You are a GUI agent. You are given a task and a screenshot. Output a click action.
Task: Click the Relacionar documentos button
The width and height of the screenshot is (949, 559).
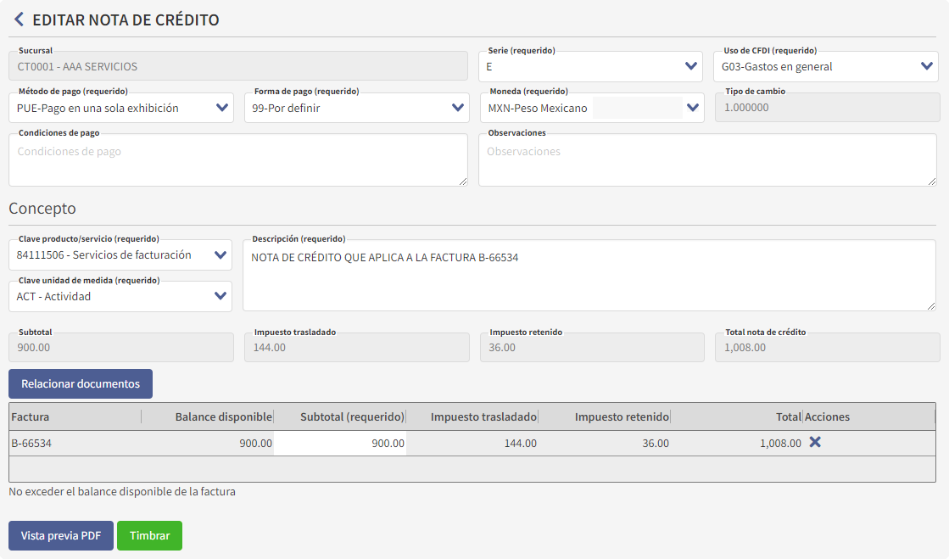(80, 383)
